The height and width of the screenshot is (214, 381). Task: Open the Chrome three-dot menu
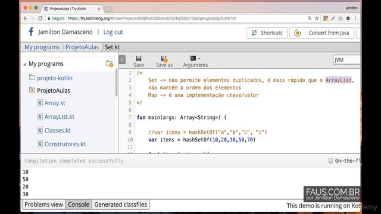click(x=355, y=18)
